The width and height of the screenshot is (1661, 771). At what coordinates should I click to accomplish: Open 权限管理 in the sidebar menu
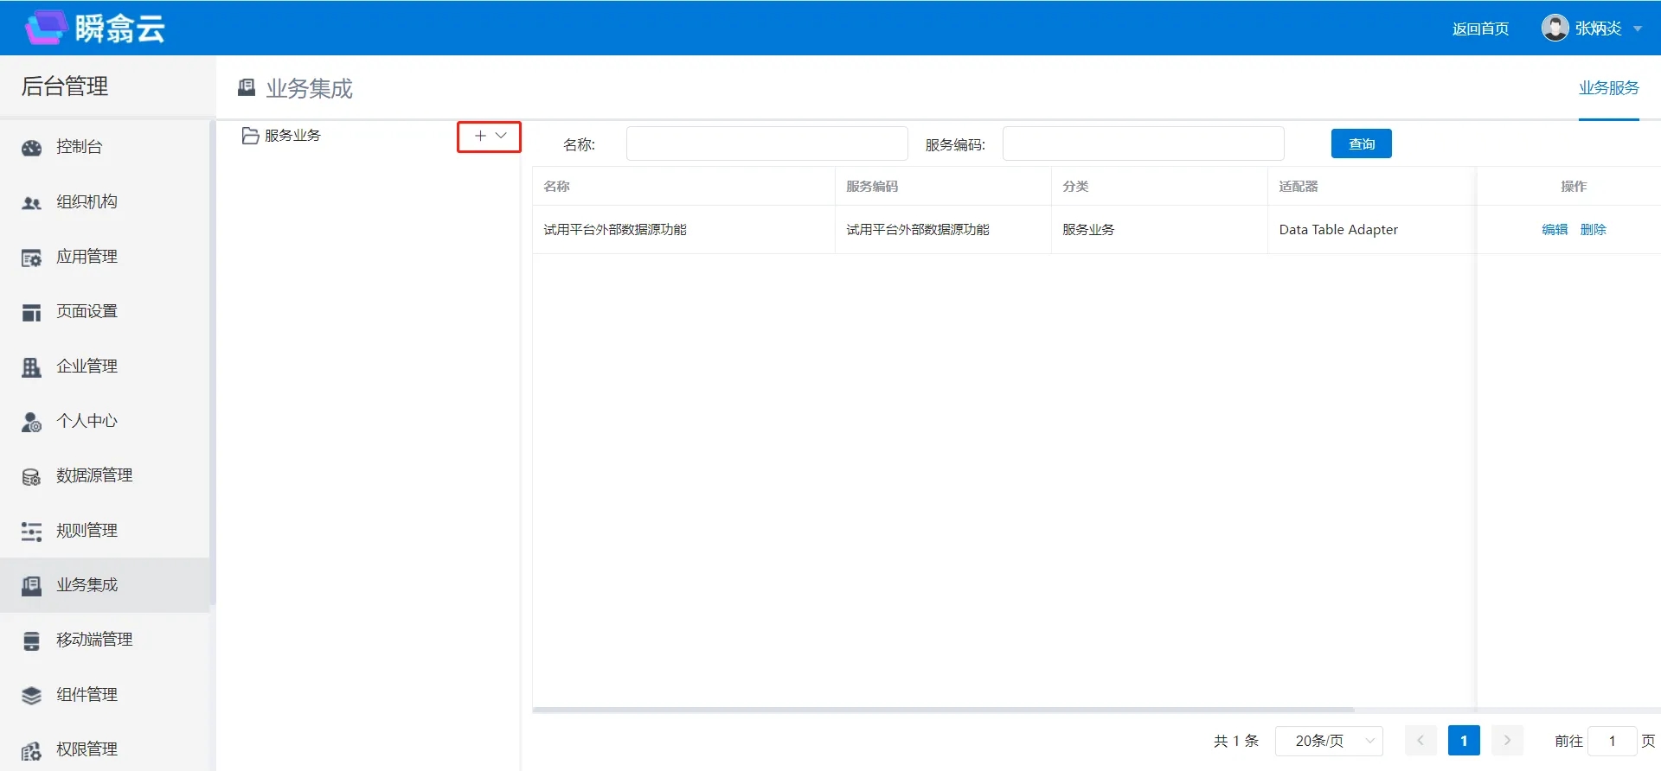[87, 749]
